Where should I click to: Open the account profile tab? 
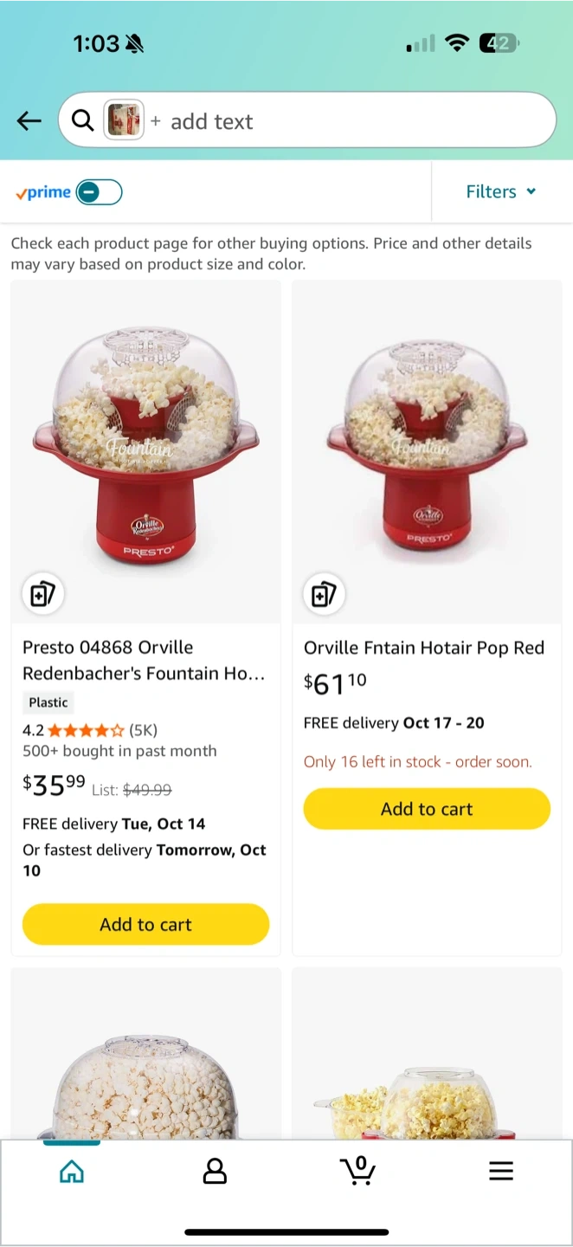[215, 1172]
